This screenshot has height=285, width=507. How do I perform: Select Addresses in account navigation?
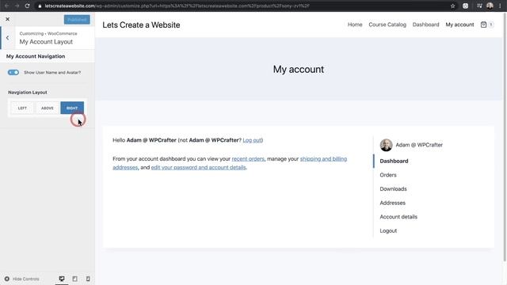coord(393,203)
